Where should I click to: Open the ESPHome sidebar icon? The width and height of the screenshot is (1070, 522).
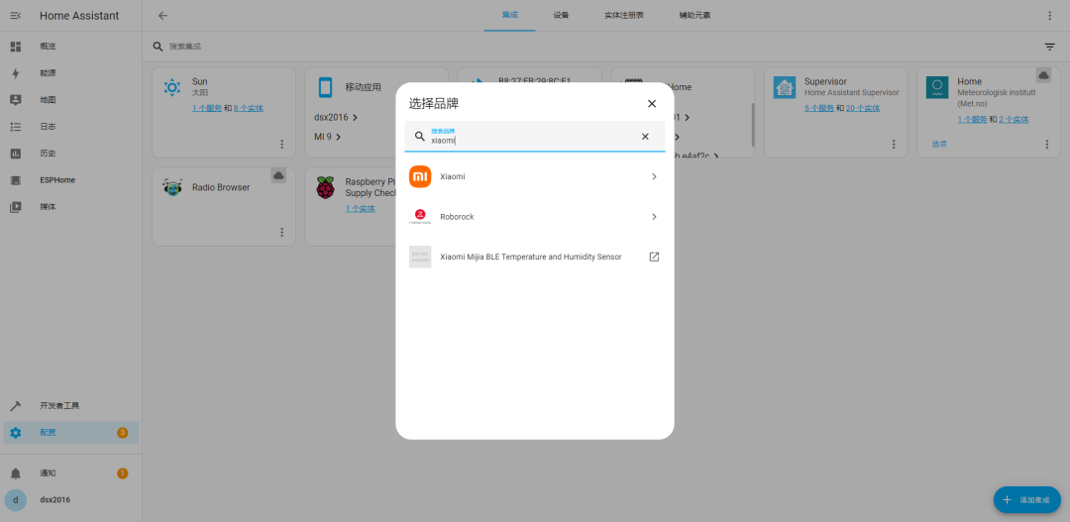pos(16,180)
